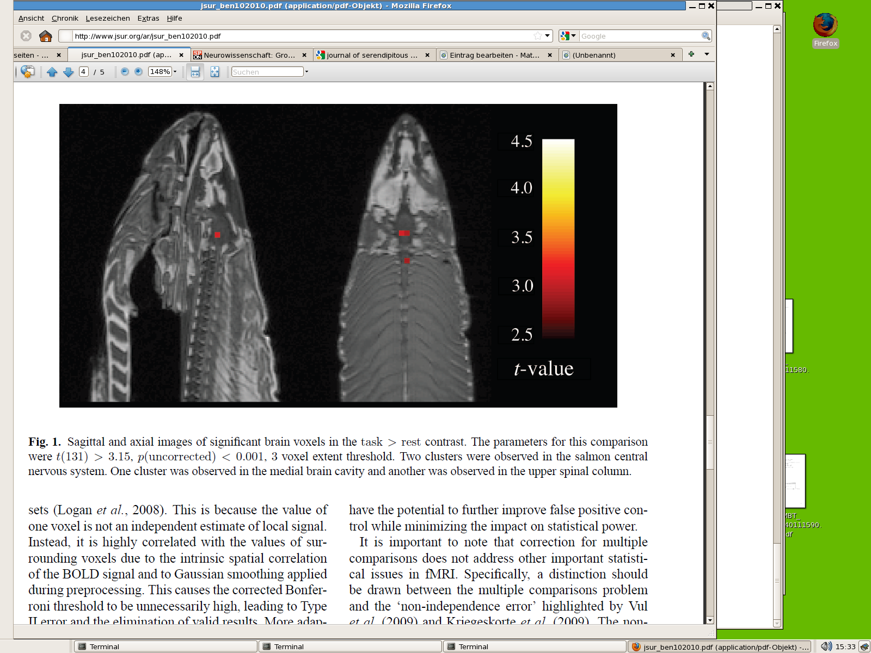Zoom out using the minus icon
This screenshot has height=653, width=871.
coord(125,72)
